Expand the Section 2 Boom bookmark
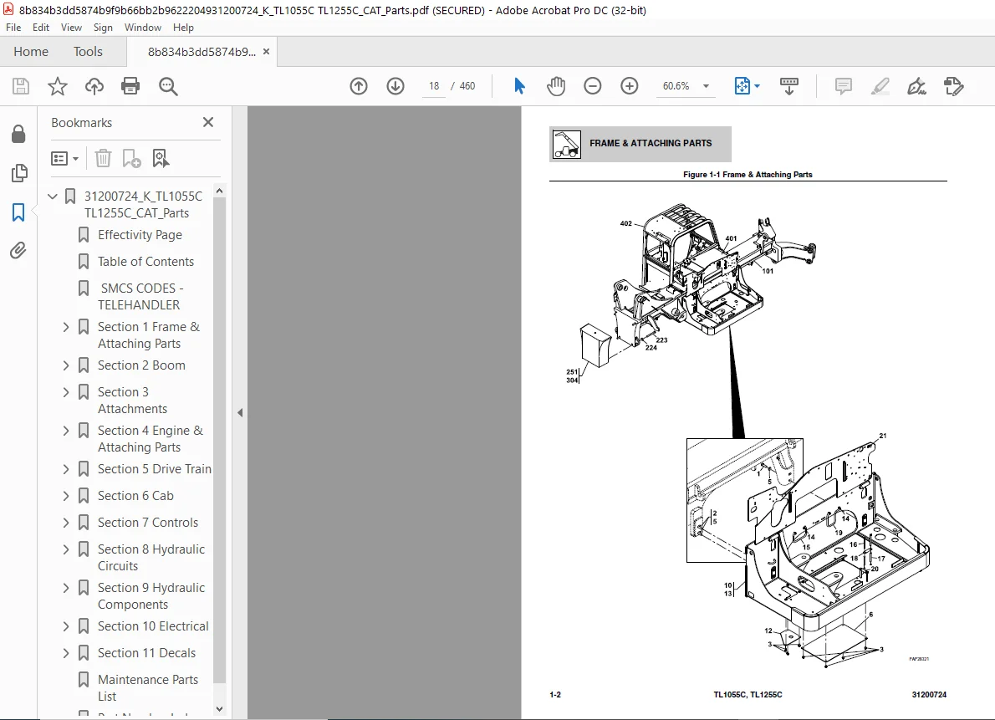 pos(66,365)
